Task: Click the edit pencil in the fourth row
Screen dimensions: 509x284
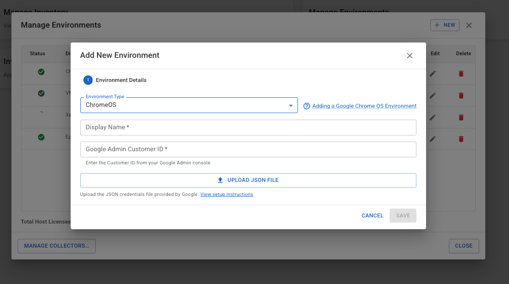Action: (433, 139)
